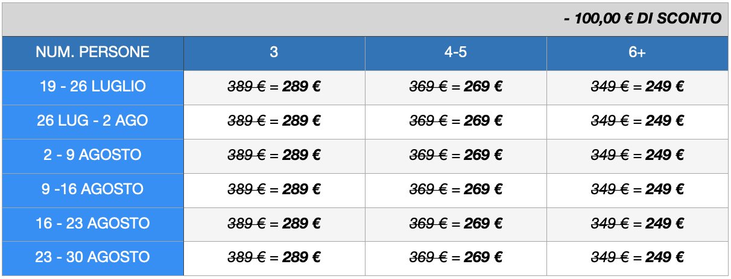Viewport: 731px width, 279px height.
Task: Click the "9 -16 AGOSTO" row header
Action: pos(93,189)
